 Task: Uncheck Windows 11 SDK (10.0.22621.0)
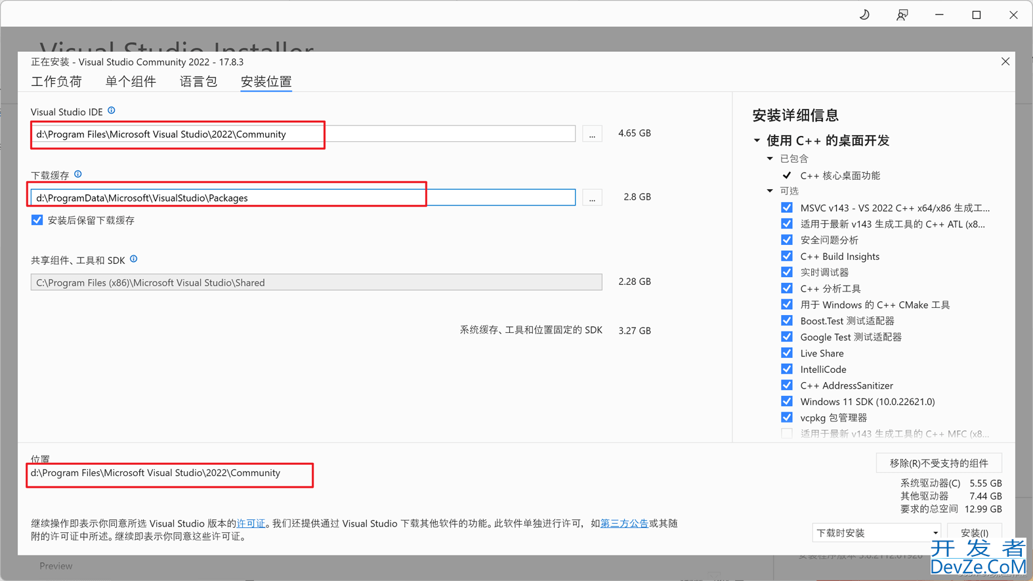click(x=787, y=401)
